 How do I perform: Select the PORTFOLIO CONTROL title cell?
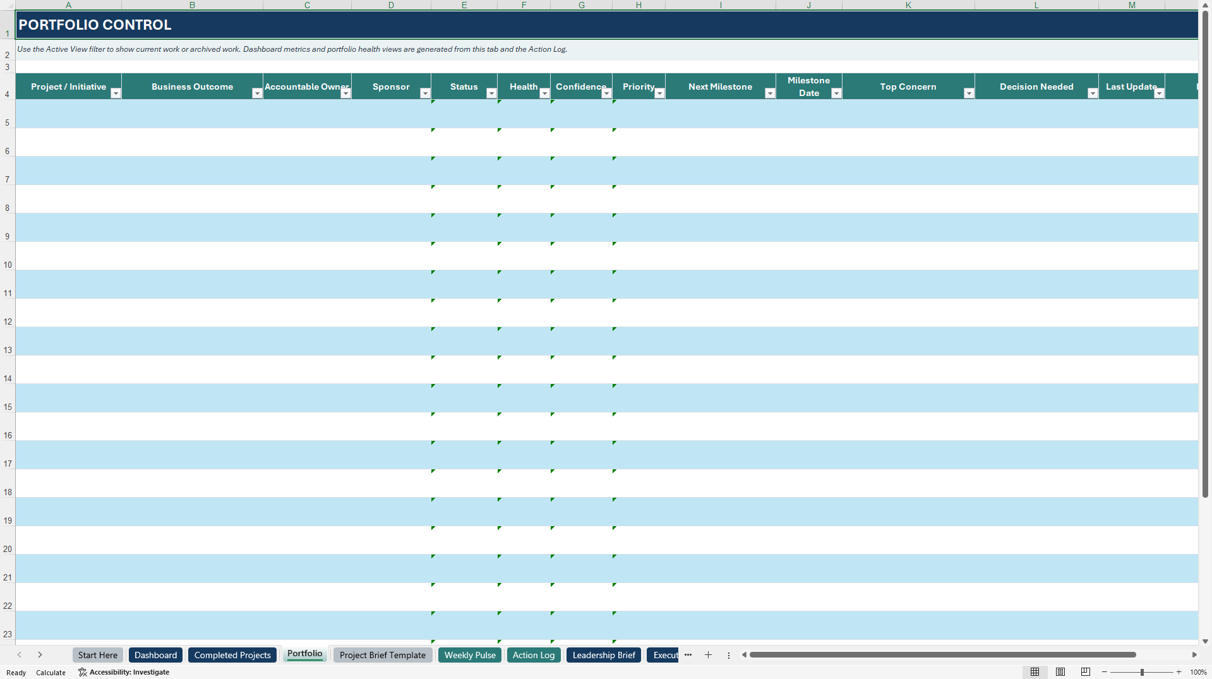(x=607, y=25)
